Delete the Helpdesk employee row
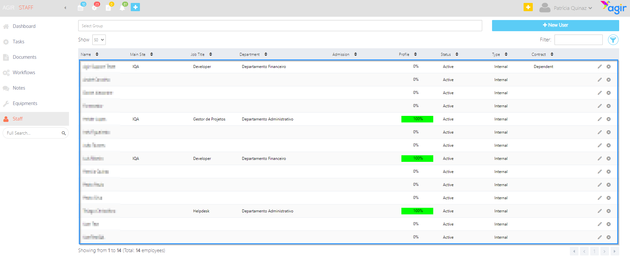Screen dimensions: 630x259 pos(609,211)
